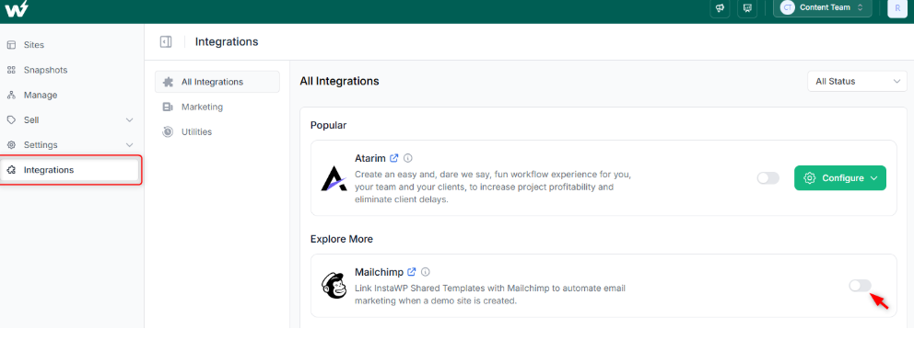This screenshot has width=914, height=340.
Task: Click the Atarim integration title
Action: [x=369, y=158]
